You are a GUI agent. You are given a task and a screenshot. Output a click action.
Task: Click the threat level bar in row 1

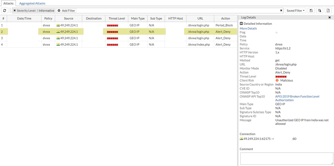[x=112, y=25]
